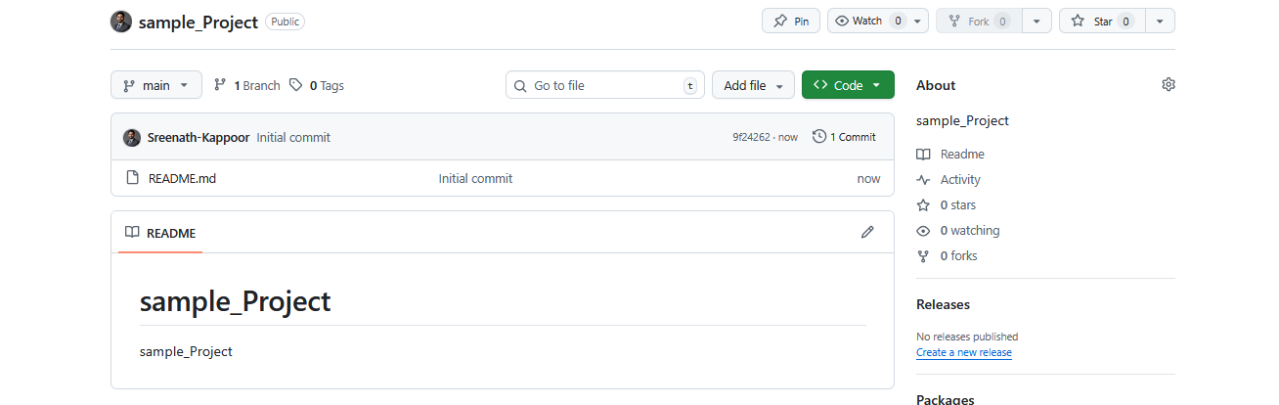Click the README.md file icon
The width and height of the screenshot is (1279, 405).
[x=133, y=179]
